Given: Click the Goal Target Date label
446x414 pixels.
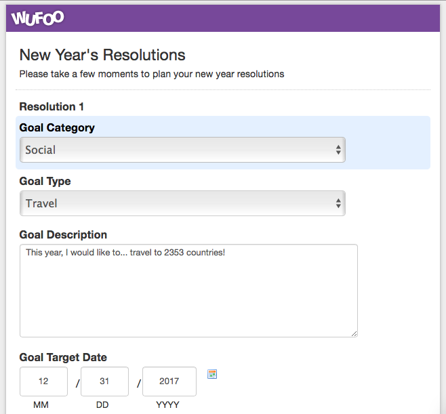Looking at the screenshot, I should click(63, 357).
